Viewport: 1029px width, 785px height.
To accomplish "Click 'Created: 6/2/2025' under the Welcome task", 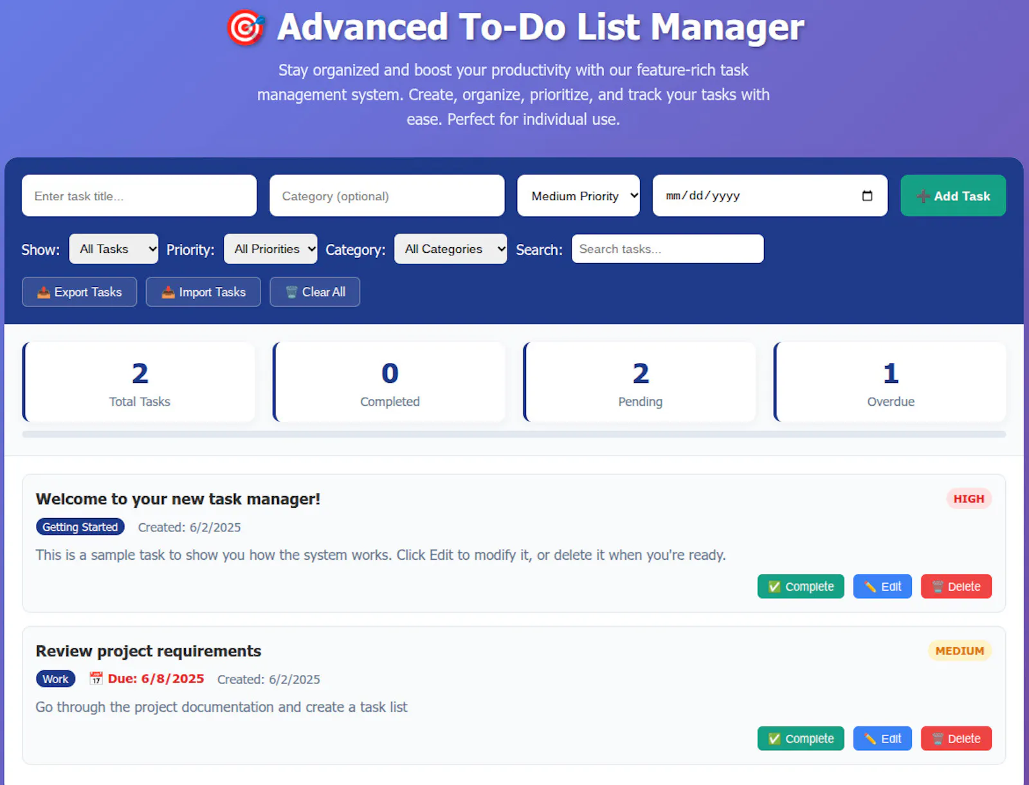I will point(189,527).
